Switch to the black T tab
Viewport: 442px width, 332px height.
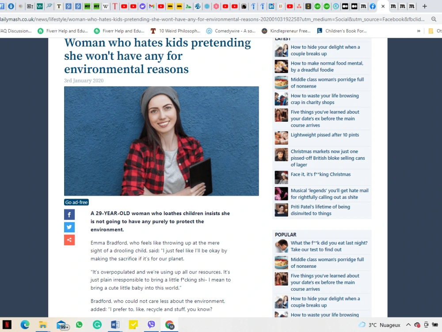[59, 6]
